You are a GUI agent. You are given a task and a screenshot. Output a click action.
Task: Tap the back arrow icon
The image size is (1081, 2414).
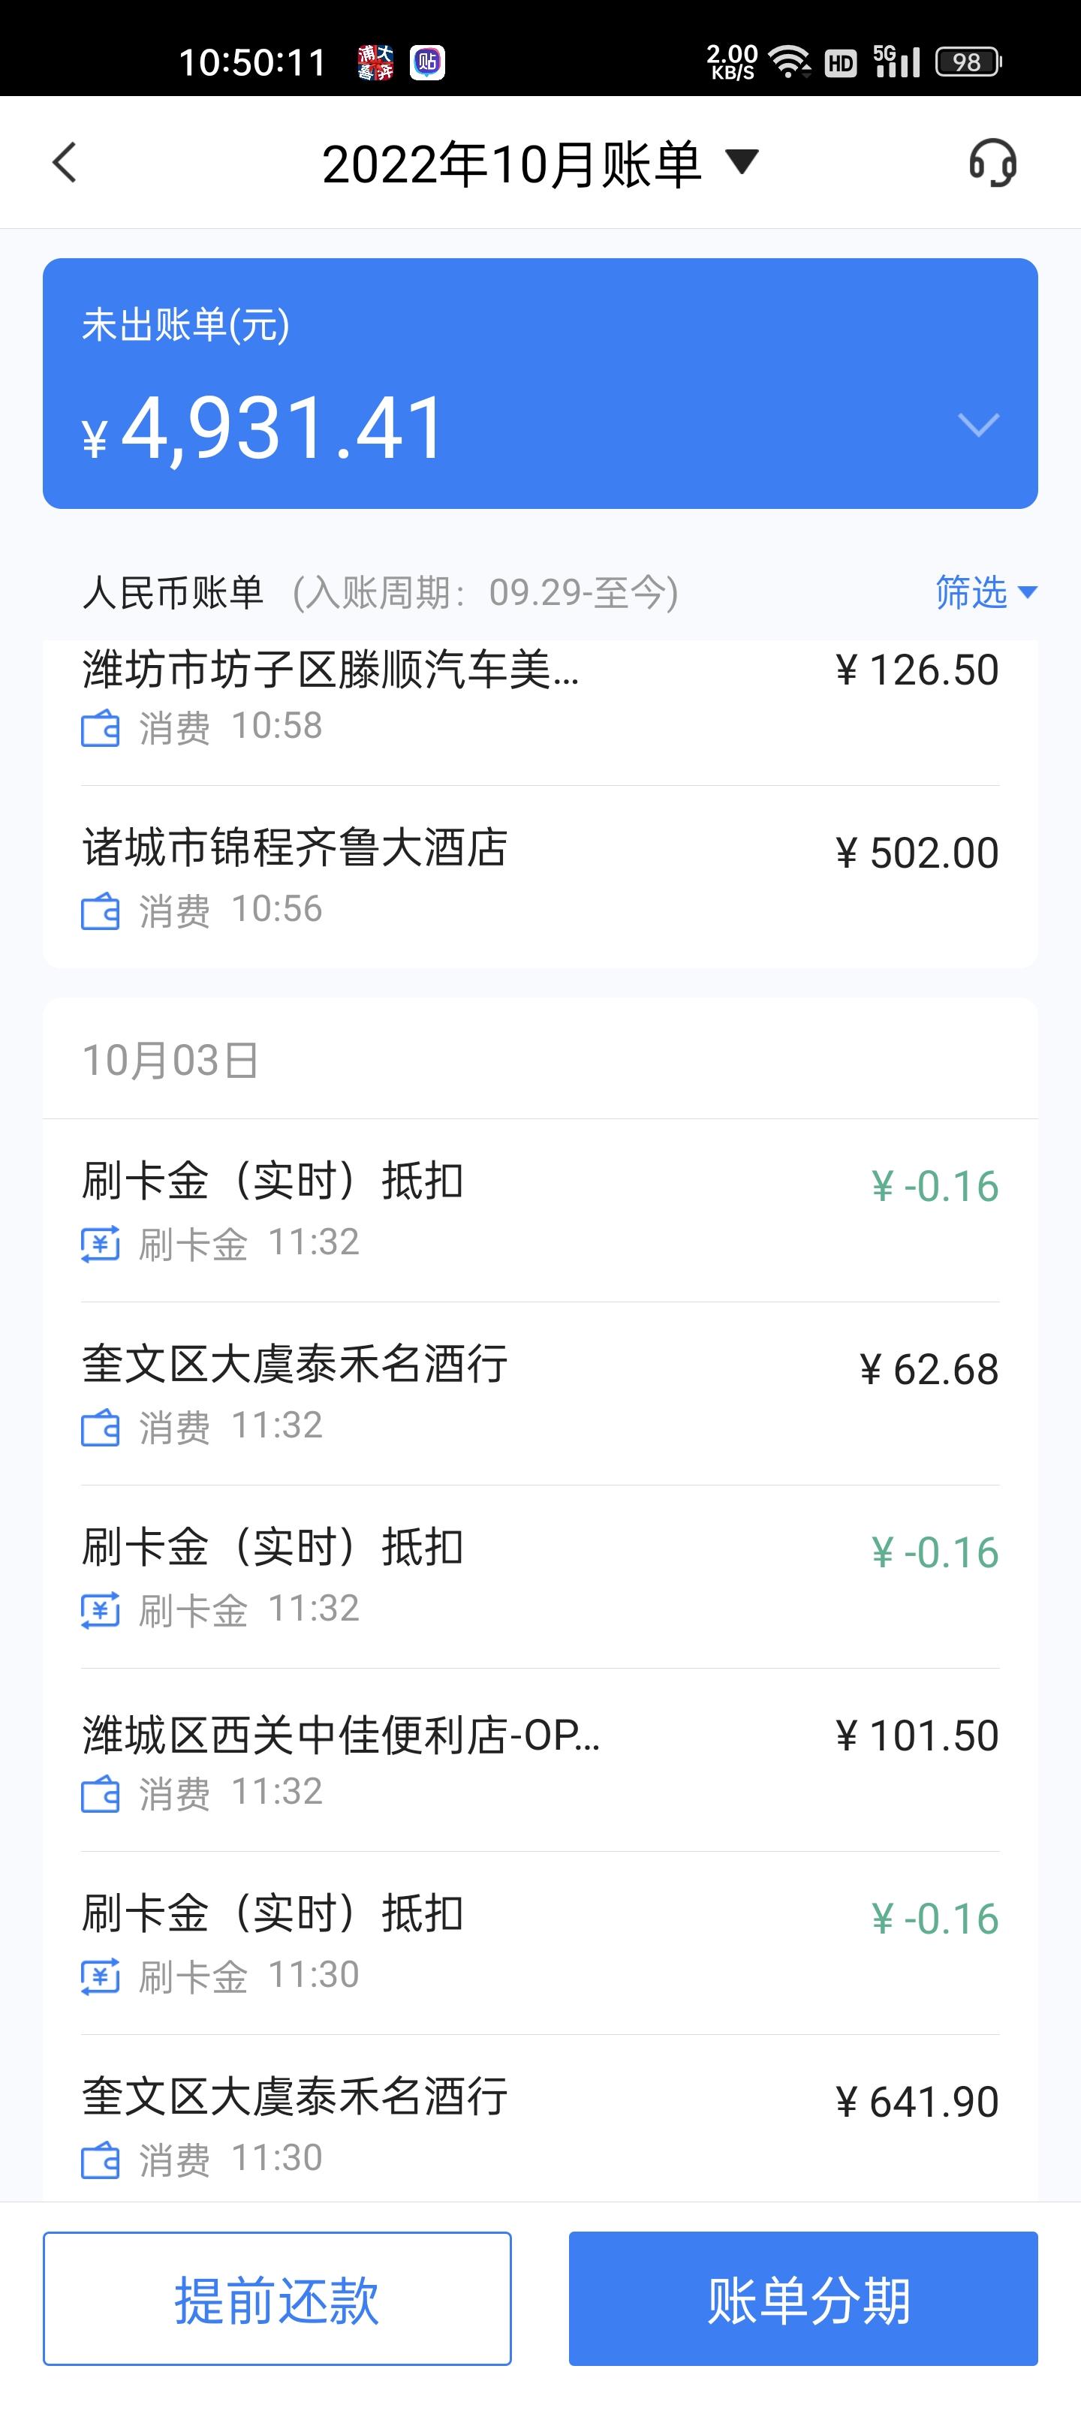click(x=64, y=162)
